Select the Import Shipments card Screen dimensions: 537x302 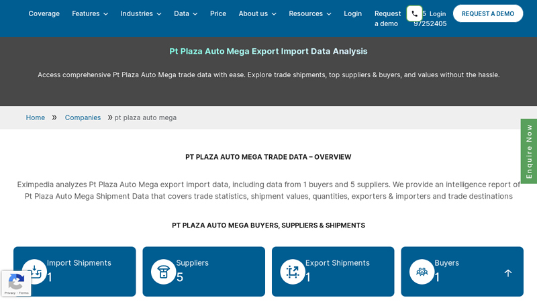coord(75,272)
